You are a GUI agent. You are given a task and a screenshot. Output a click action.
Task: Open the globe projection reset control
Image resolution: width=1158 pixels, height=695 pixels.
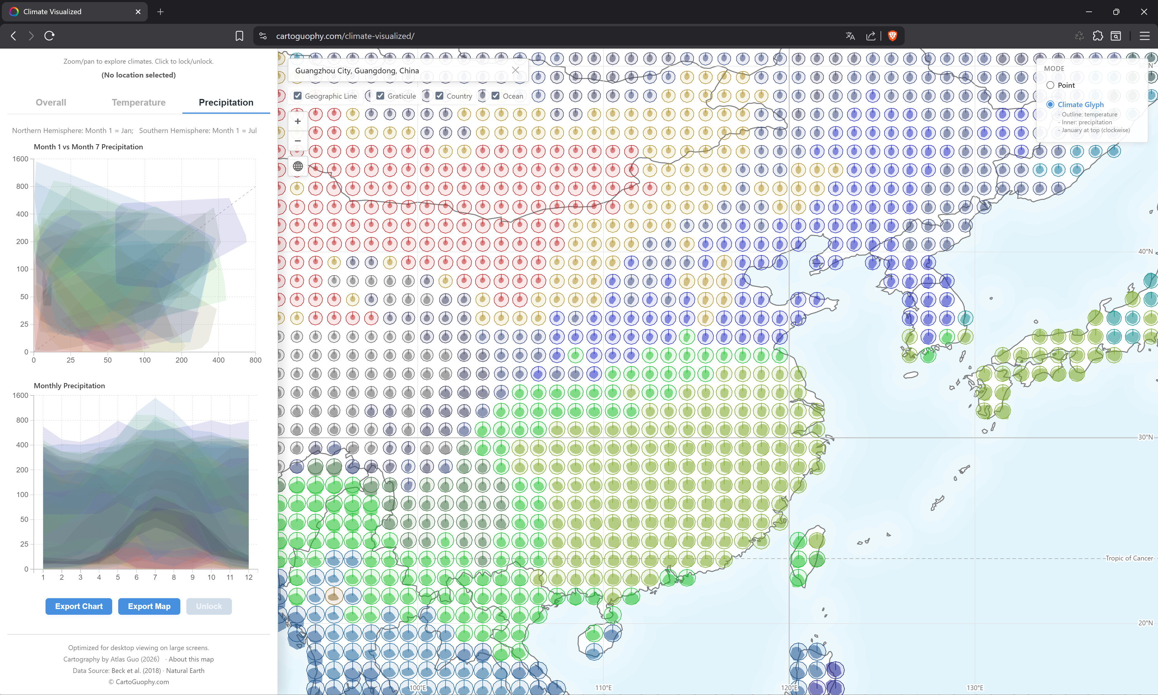[x=298, y=166]
